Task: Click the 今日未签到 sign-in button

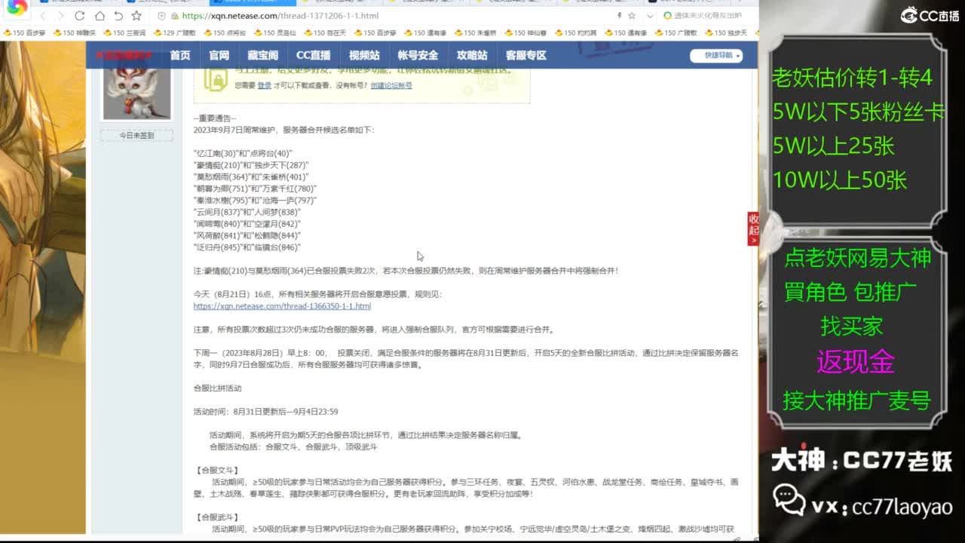Action: (x=136, y=135)
